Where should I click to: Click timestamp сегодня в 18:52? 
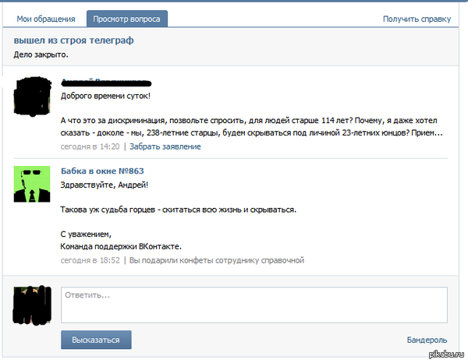click(x=90, y=260)
